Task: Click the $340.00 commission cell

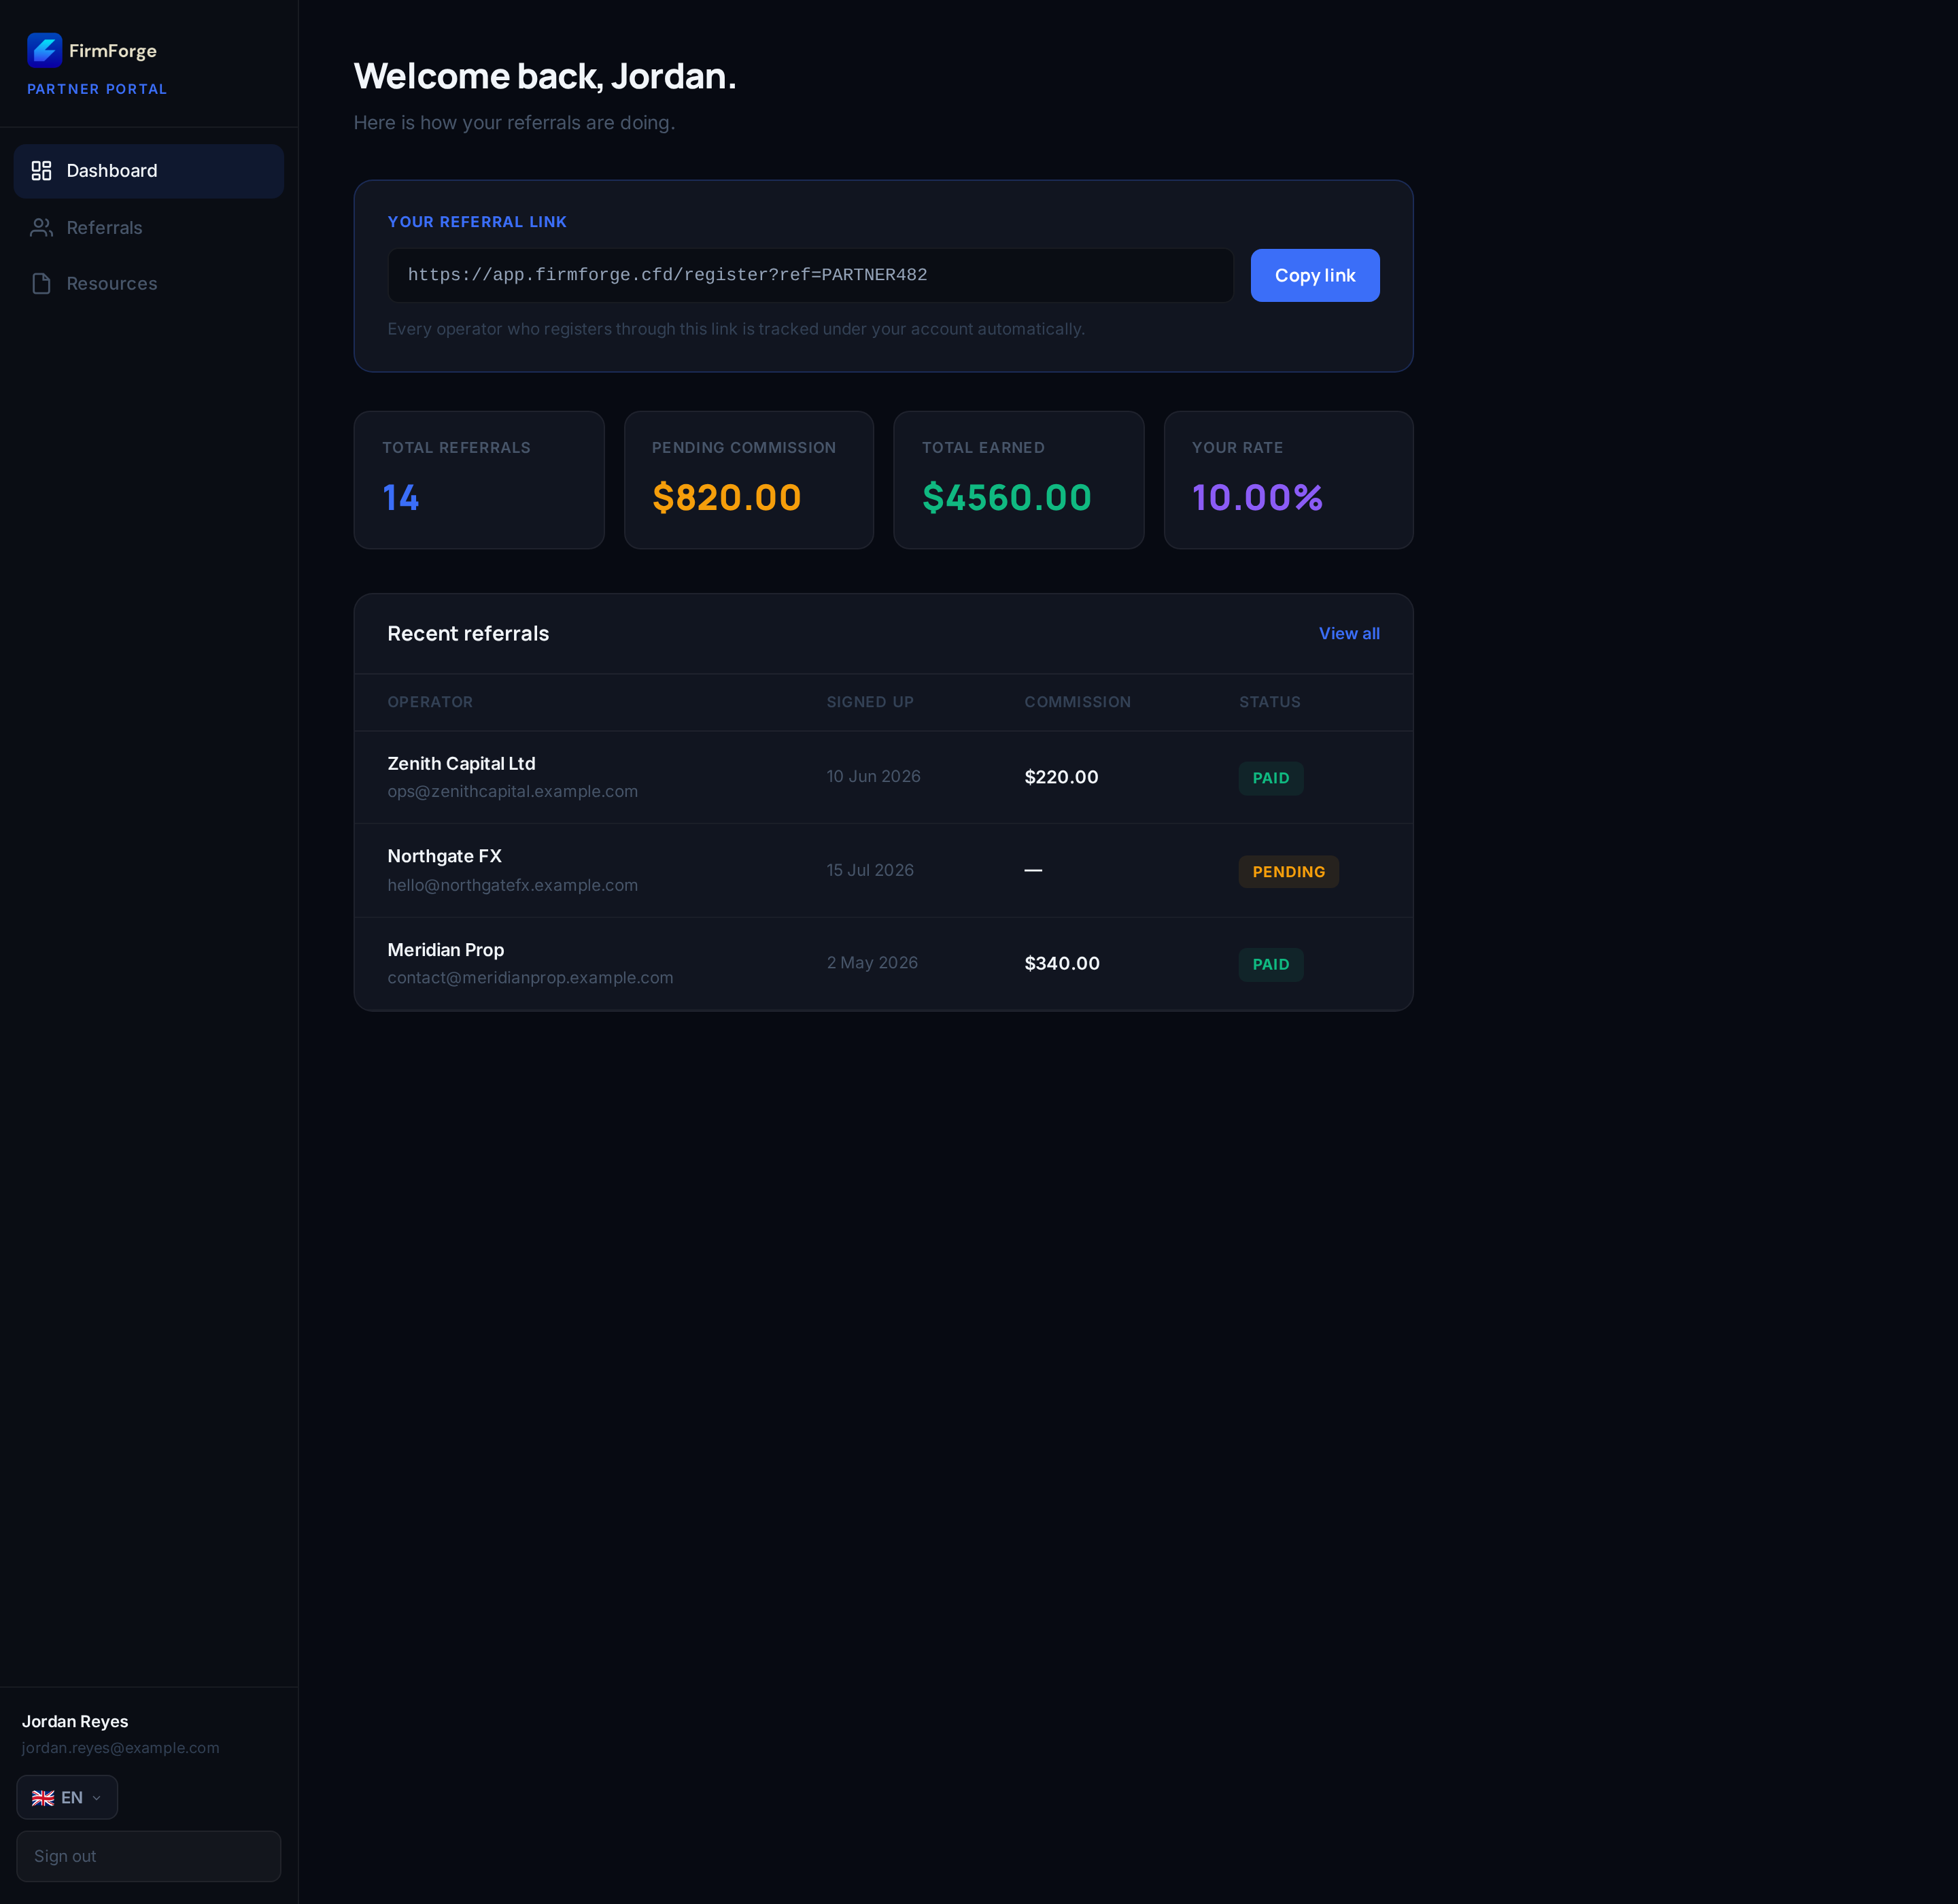Action: coord(1062,964)
